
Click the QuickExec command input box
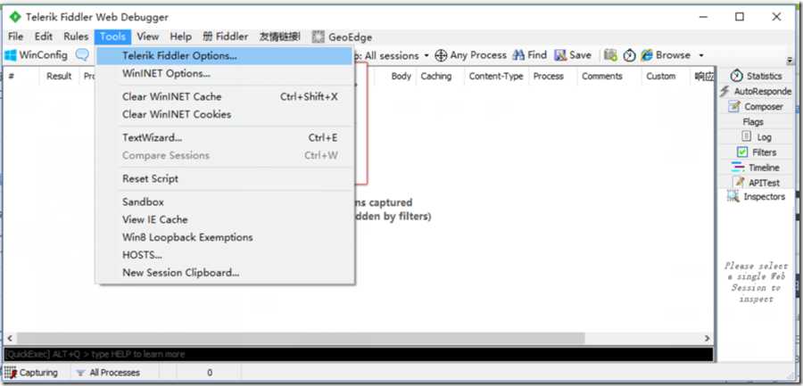[359, 354]
